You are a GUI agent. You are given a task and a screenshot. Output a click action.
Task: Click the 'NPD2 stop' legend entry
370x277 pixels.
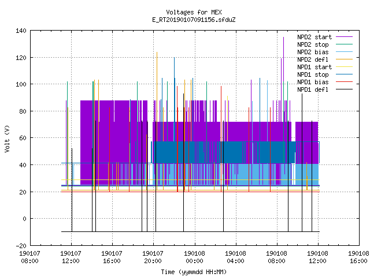[x=313, y=44]
